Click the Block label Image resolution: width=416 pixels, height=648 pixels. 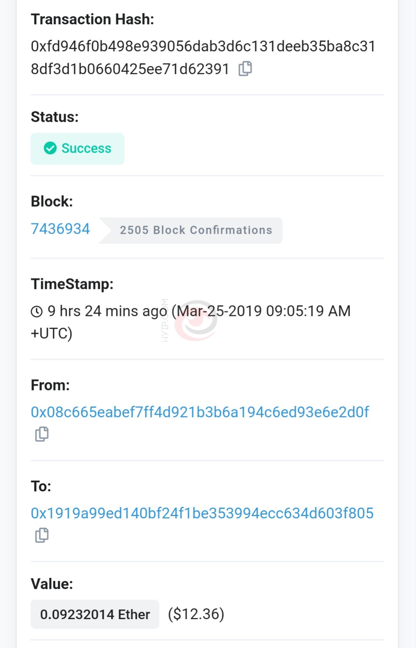(x=52, y=201)
